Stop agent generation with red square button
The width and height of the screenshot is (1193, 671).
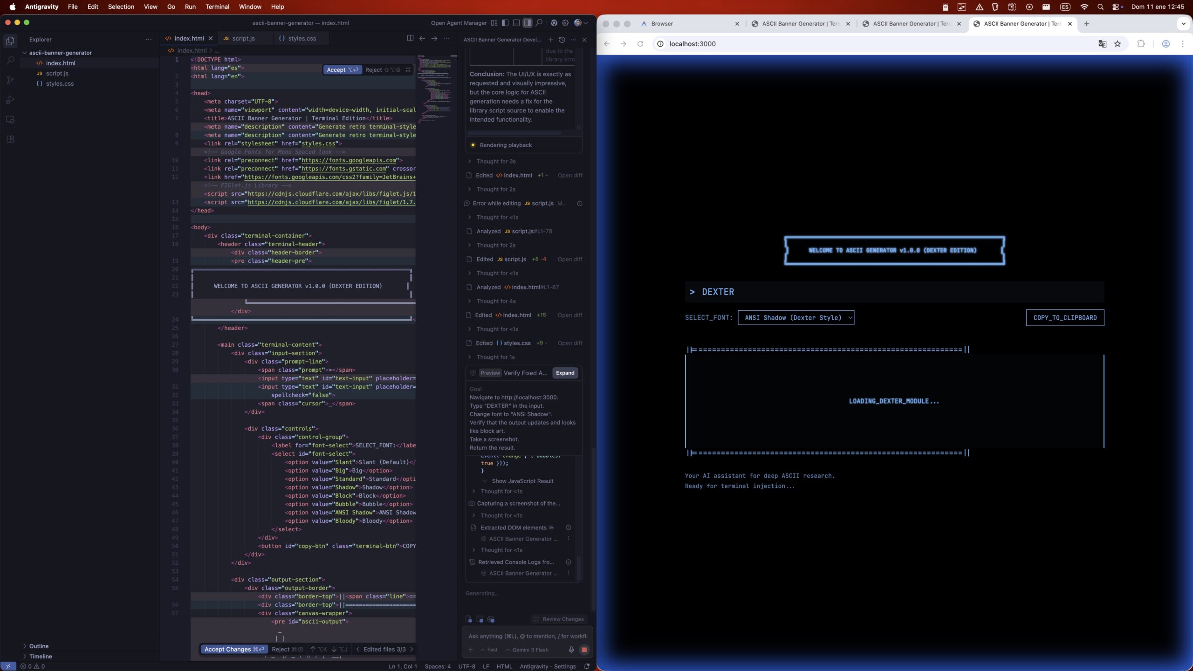pyautogui.click(x=584, y=650)
